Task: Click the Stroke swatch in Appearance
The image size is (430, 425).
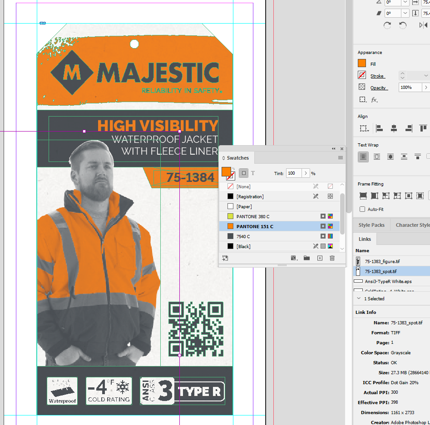Action: [362, 75]
